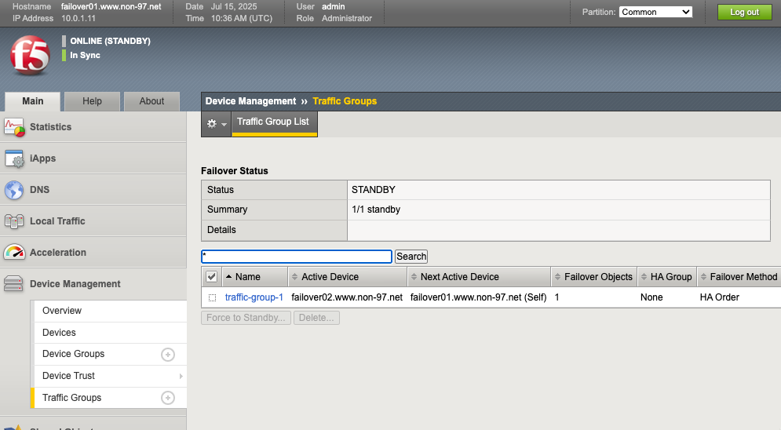781x430 pixels.
Task: Click the Force to Standby button
Action: coord(246,318)
